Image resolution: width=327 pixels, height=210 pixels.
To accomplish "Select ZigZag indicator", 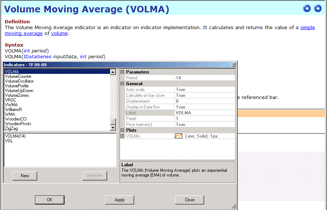I will (57, 128).
